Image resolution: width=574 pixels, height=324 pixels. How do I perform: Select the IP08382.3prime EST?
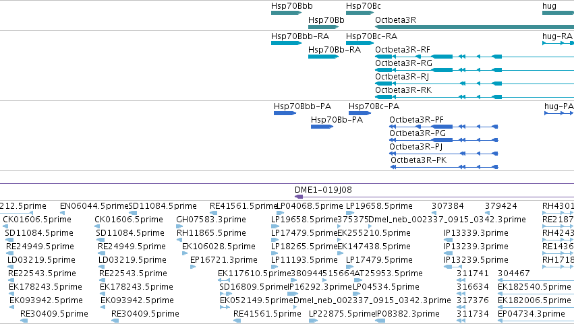point(407,315)
